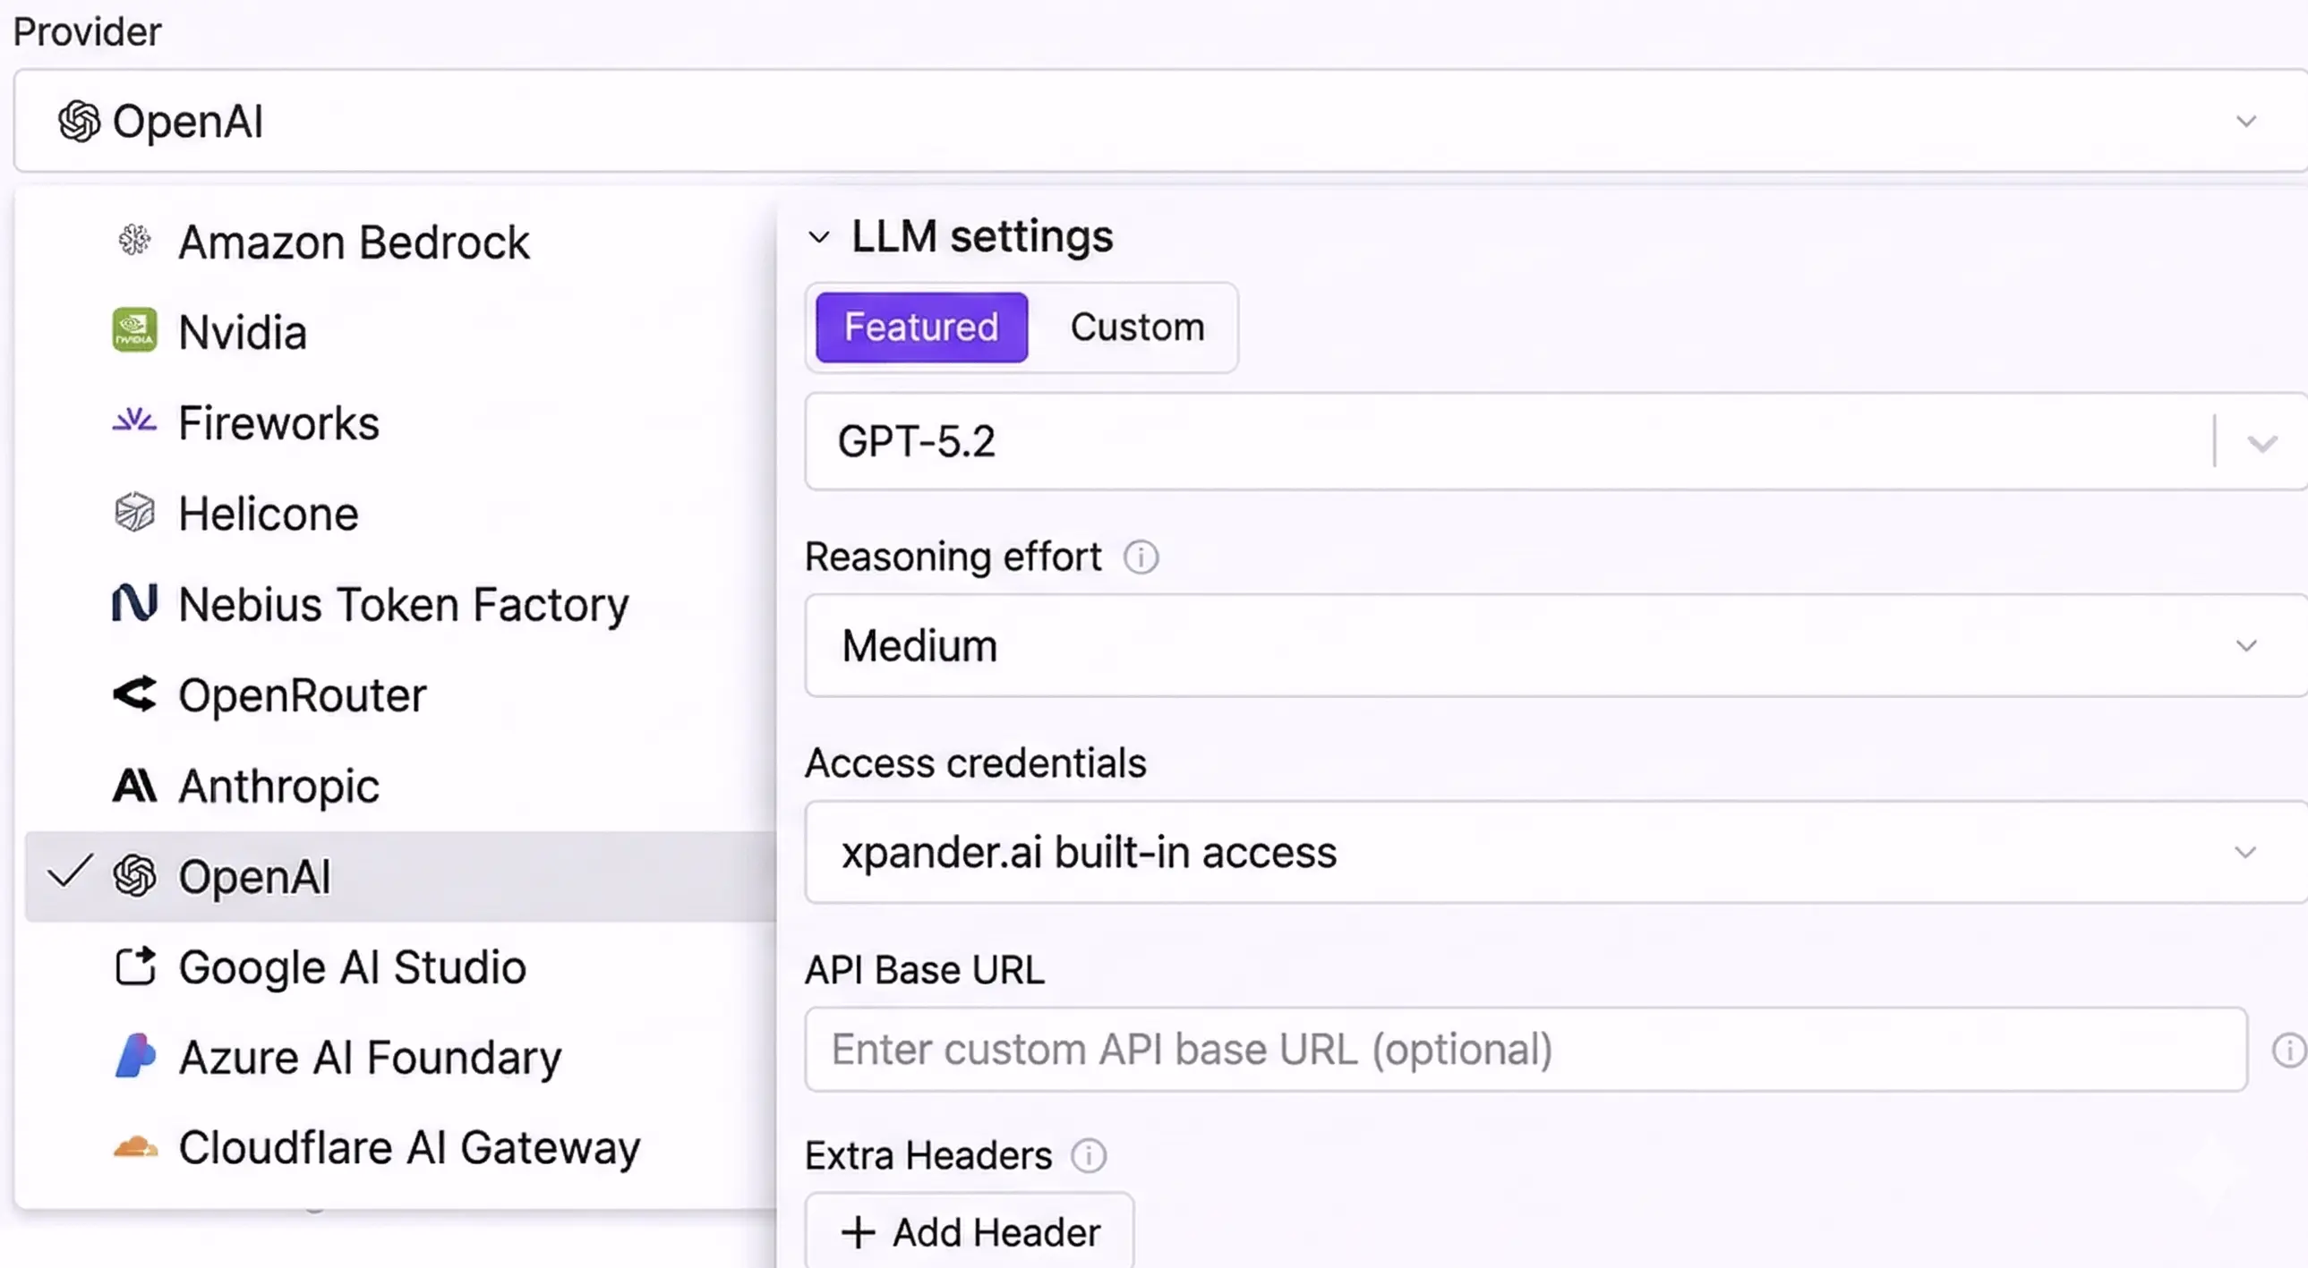Click the Azure AI Foundry icon
The image size is (2308, 1268).
pyautogui.click(x=134, y=1056)
